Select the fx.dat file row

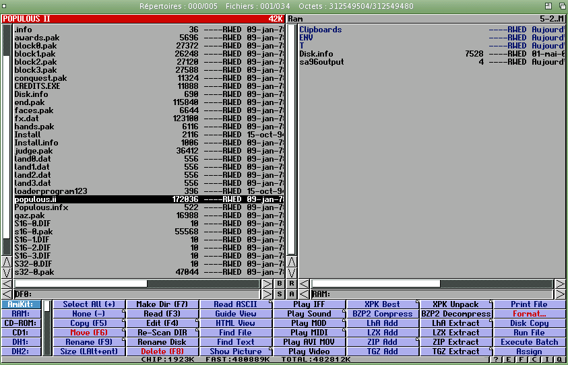149,119
